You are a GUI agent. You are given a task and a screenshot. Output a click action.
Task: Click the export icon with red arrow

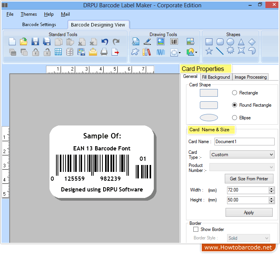click(x=115, y=52)
